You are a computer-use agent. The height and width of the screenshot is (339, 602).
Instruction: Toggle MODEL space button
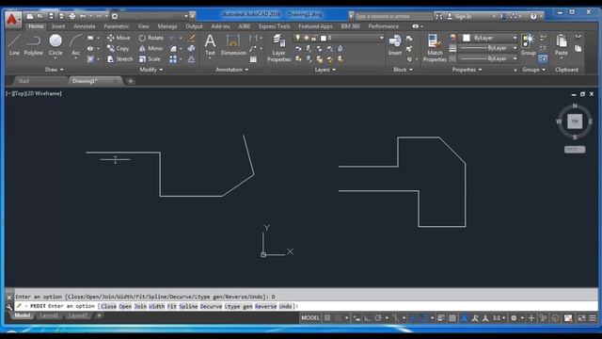pos(310,318)
